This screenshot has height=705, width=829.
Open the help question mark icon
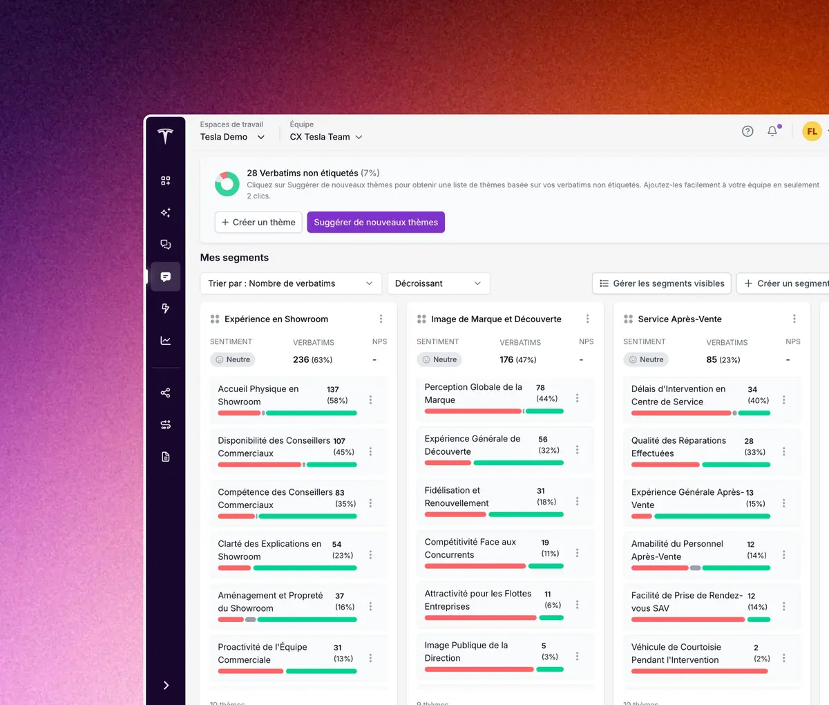tap(747, 131)
